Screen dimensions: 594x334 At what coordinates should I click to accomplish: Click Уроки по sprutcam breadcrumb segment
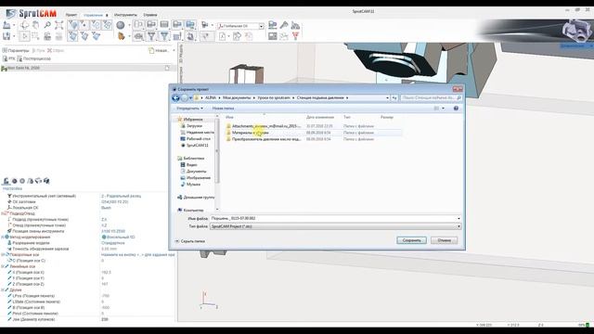click(x=274, y=97)
